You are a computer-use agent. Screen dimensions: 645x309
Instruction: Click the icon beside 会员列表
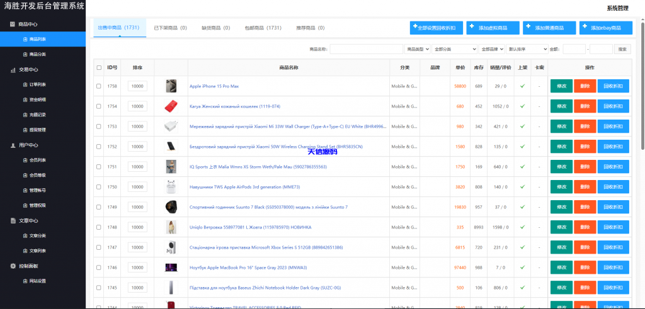coord(25,160)
